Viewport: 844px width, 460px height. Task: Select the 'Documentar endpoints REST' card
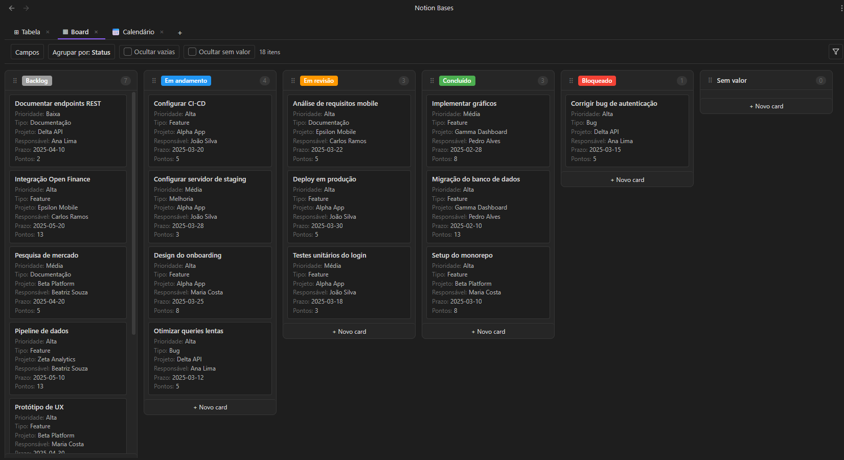coord(67,130)
